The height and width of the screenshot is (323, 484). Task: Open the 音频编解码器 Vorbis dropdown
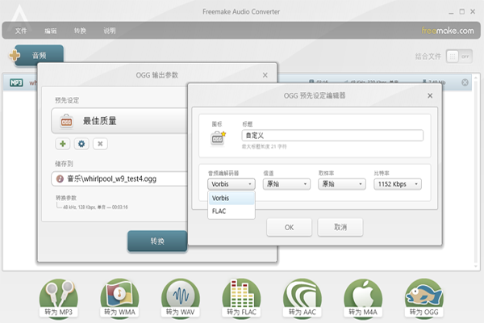tap(232, 184)
